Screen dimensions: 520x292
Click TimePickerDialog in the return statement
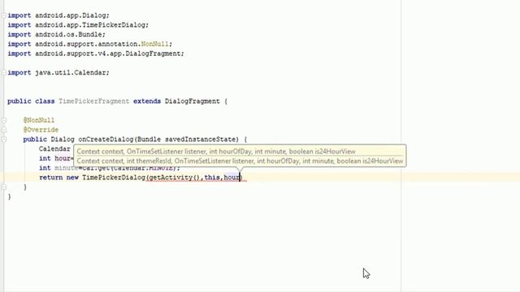click(x=114, y=178)
